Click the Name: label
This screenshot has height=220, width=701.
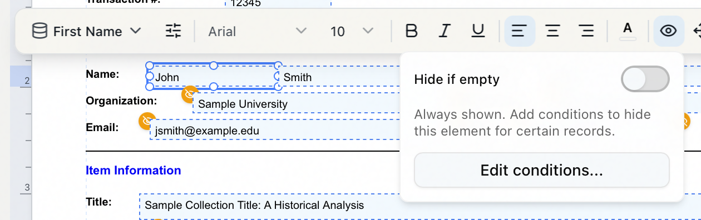point(103,74)
